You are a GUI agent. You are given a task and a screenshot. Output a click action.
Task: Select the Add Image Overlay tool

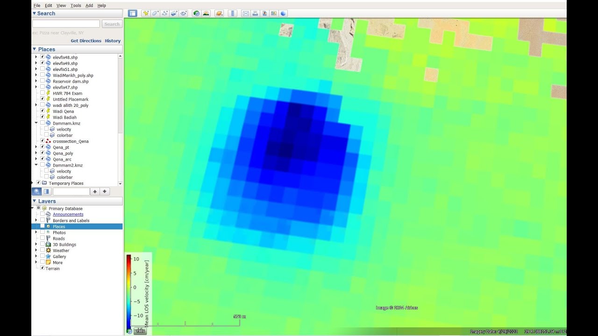pyautogui.click(x=174, y=14)
